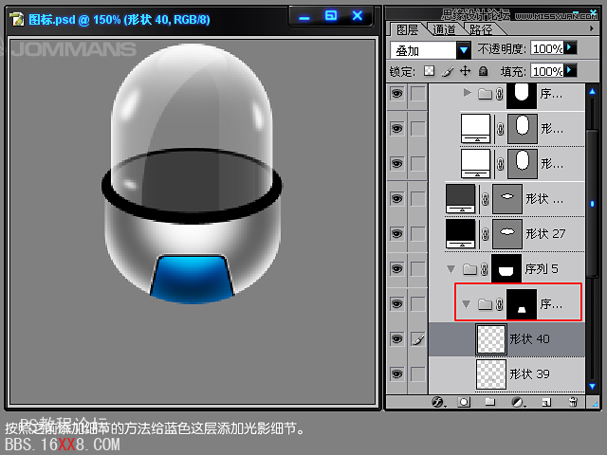Click the lock position move icon
The image size is (607, 455).
coord(465,71)
